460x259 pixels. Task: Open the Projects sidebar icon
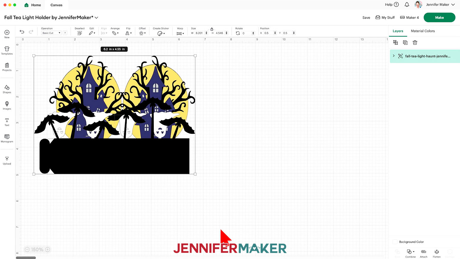(7, 67)
